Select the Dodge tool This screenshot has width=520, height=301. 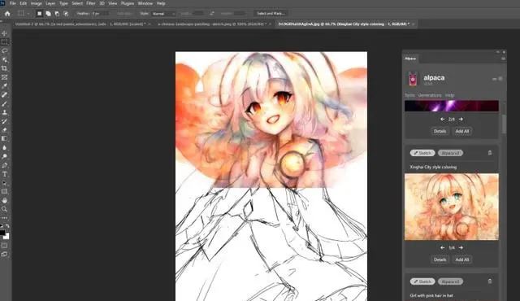pyautogui.click(x=4, y=156)
